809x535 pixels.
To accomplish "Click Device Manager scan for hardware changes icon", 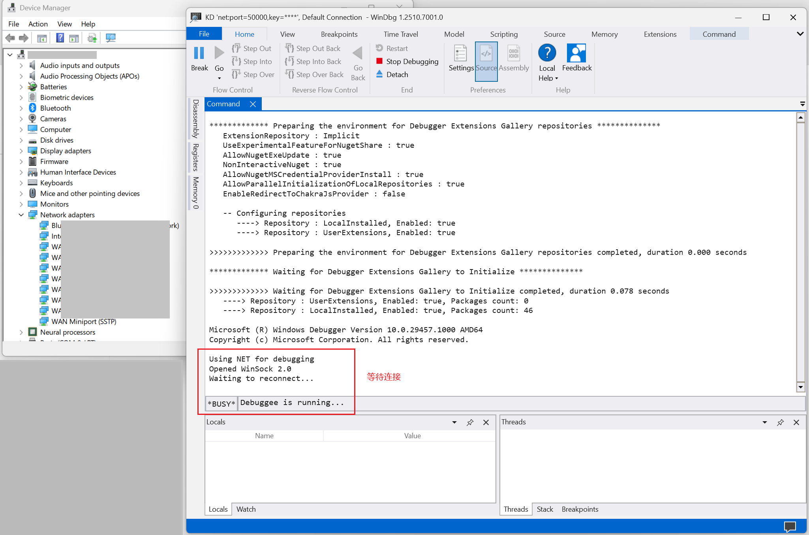I will pos(111,38).
